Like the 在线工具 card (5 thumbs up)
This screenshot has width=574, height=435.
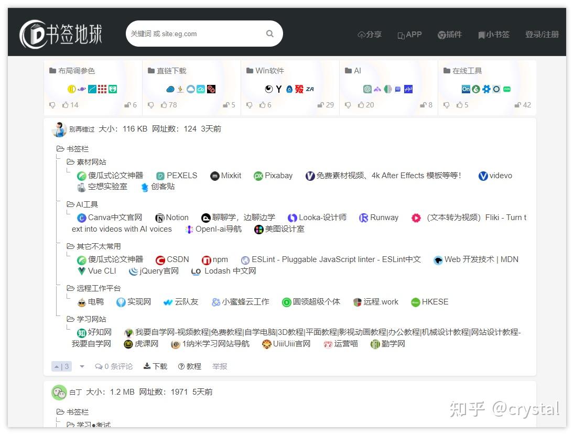(x=462, y=105)
